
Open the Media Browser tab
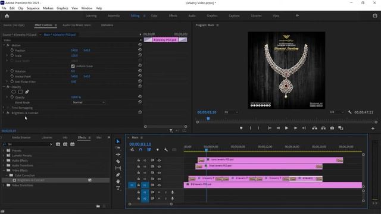(21, 137)
